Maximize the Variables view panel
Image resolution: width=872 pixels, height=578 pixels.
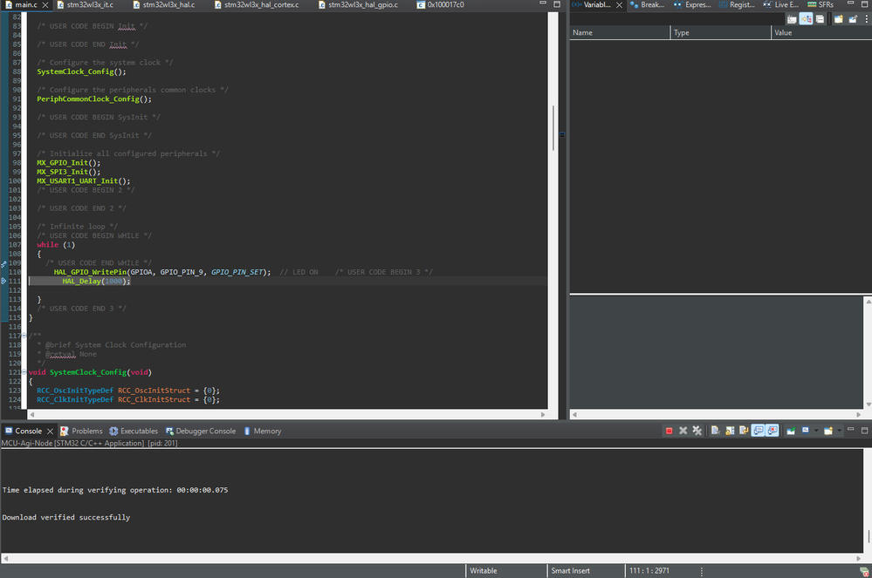pyautogui.click(x=865, y=3)
